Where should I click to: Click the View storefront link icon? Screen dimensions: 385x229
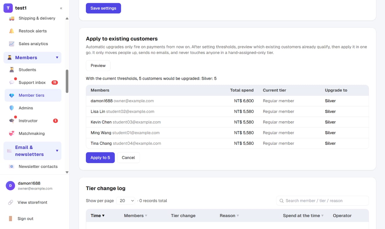point(10,202)
